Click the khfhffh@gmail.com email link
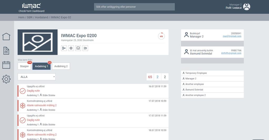 (231, 53)
